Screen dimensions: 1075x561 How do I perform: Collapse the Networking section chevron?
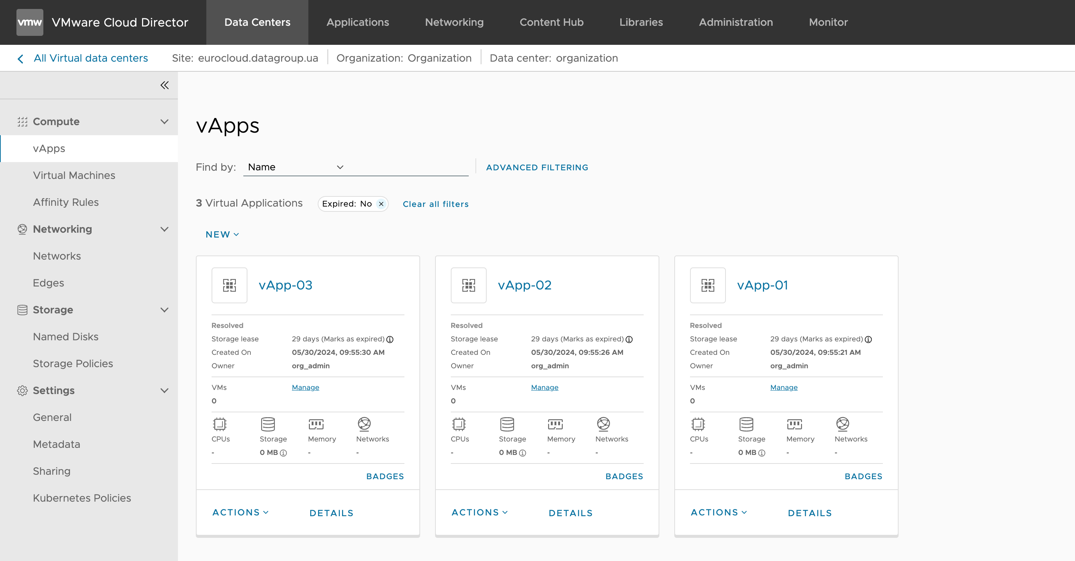164,229
